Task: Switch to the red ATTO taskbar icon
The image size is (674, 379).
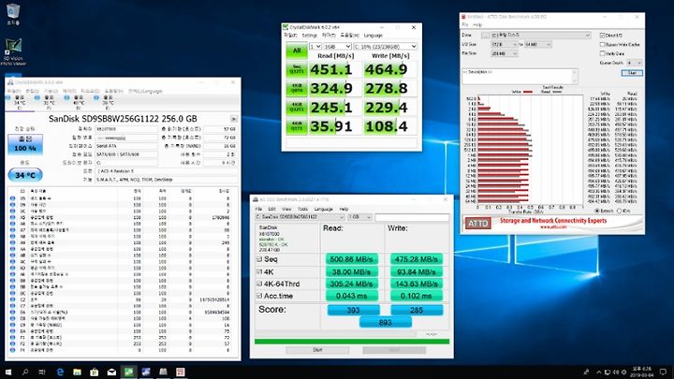Action: [180, 372]
